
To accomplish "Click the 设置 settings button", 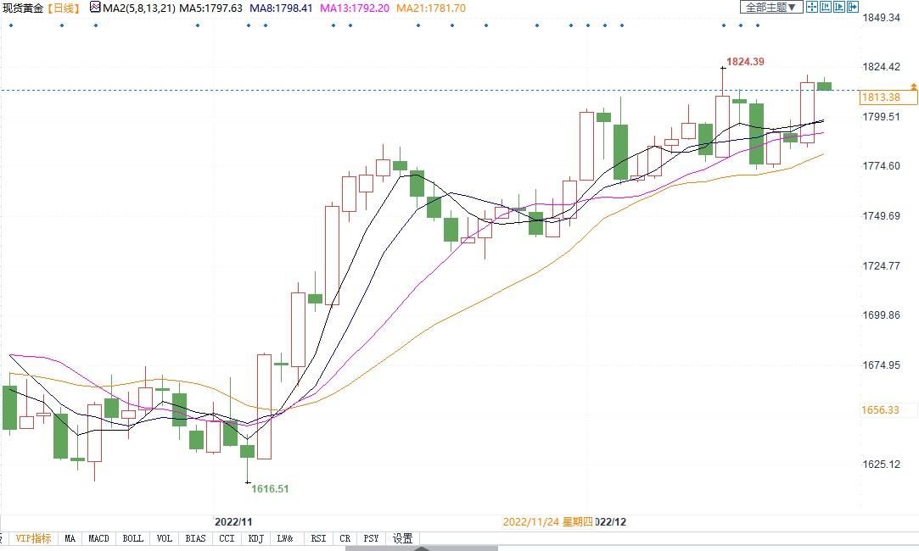I will [x=402, y=538].
